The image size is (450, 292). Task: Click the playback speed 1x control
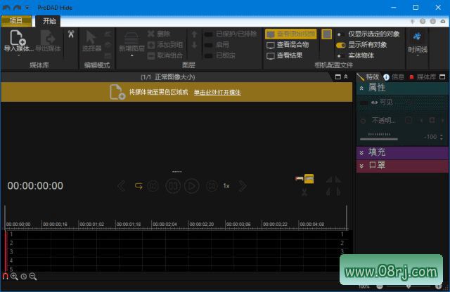pyautogui.click(x=226, y=186)
